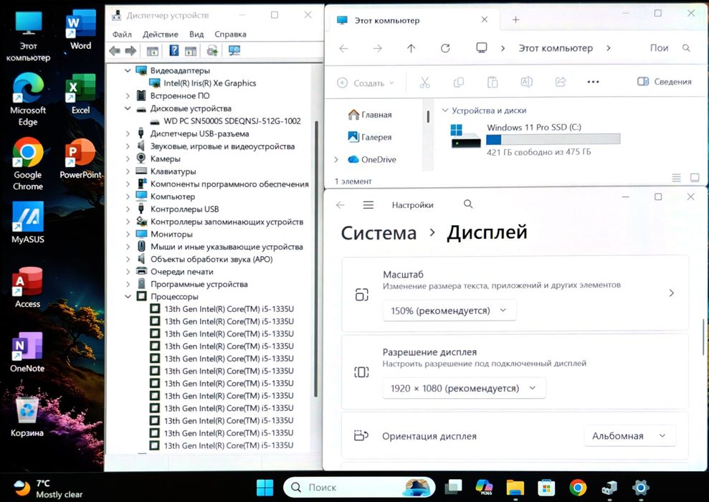
Task: Open Microsoft Store on taskbar
Action: click(546, 488)
